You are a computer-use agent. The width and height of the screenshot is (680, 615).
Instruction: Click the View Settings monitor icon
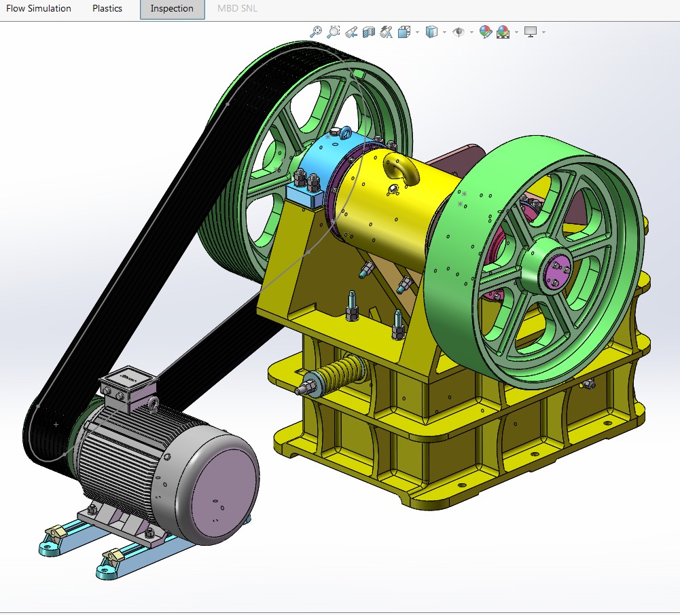click(x=531, y=32)
